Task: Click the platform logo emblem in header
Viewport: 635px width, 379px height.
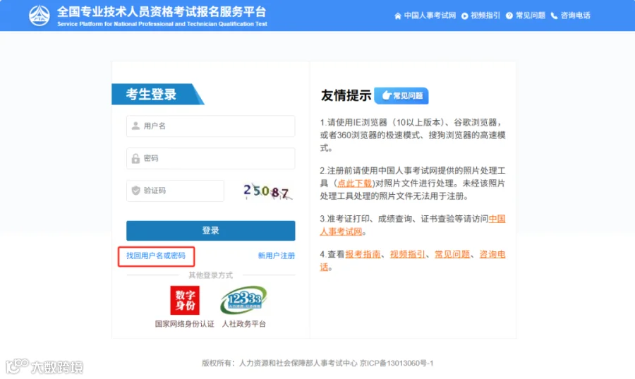Action: [40, 16]
